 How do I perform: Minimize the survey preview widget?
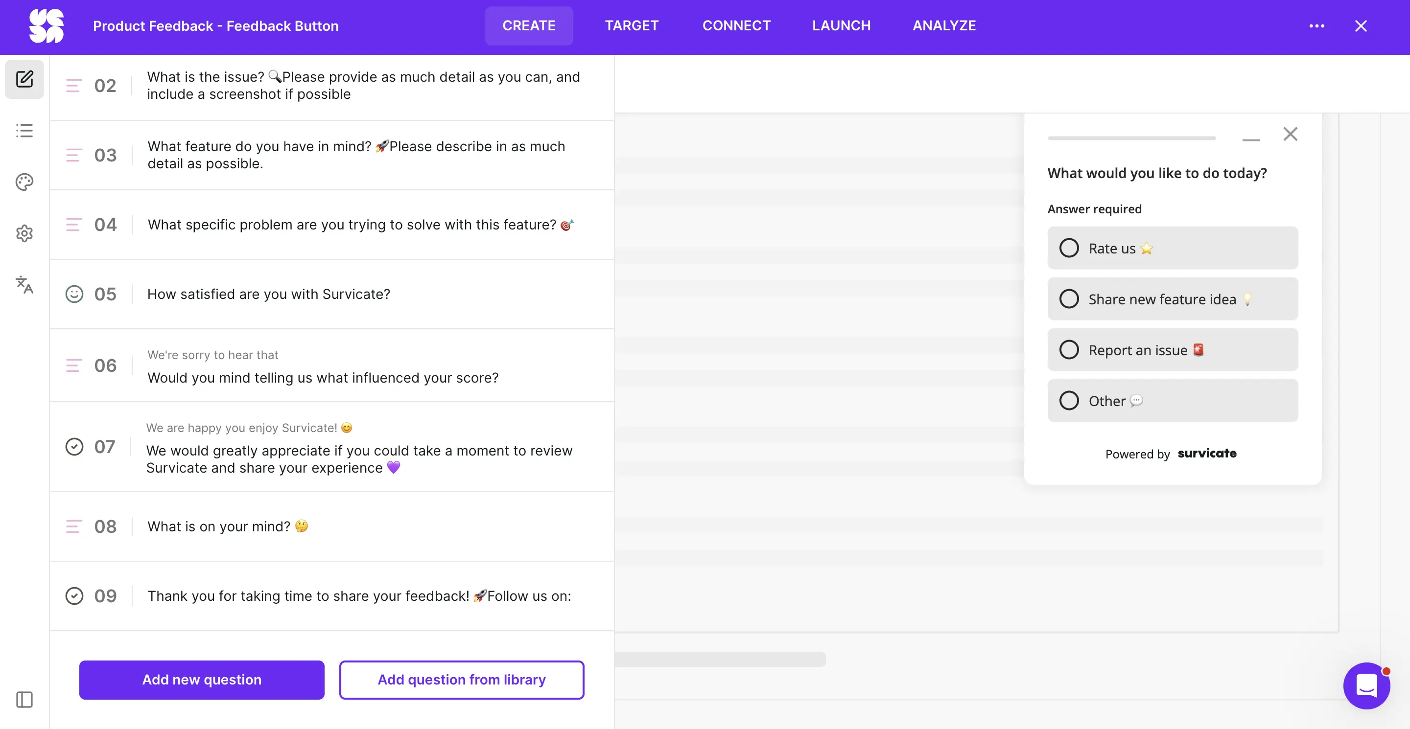pyautogui.click(x=1251, y=139)
